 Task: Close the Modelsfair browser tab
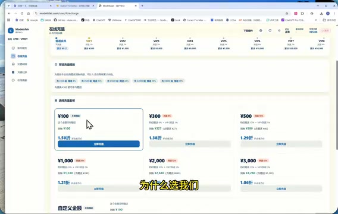(x=136, y=6)
